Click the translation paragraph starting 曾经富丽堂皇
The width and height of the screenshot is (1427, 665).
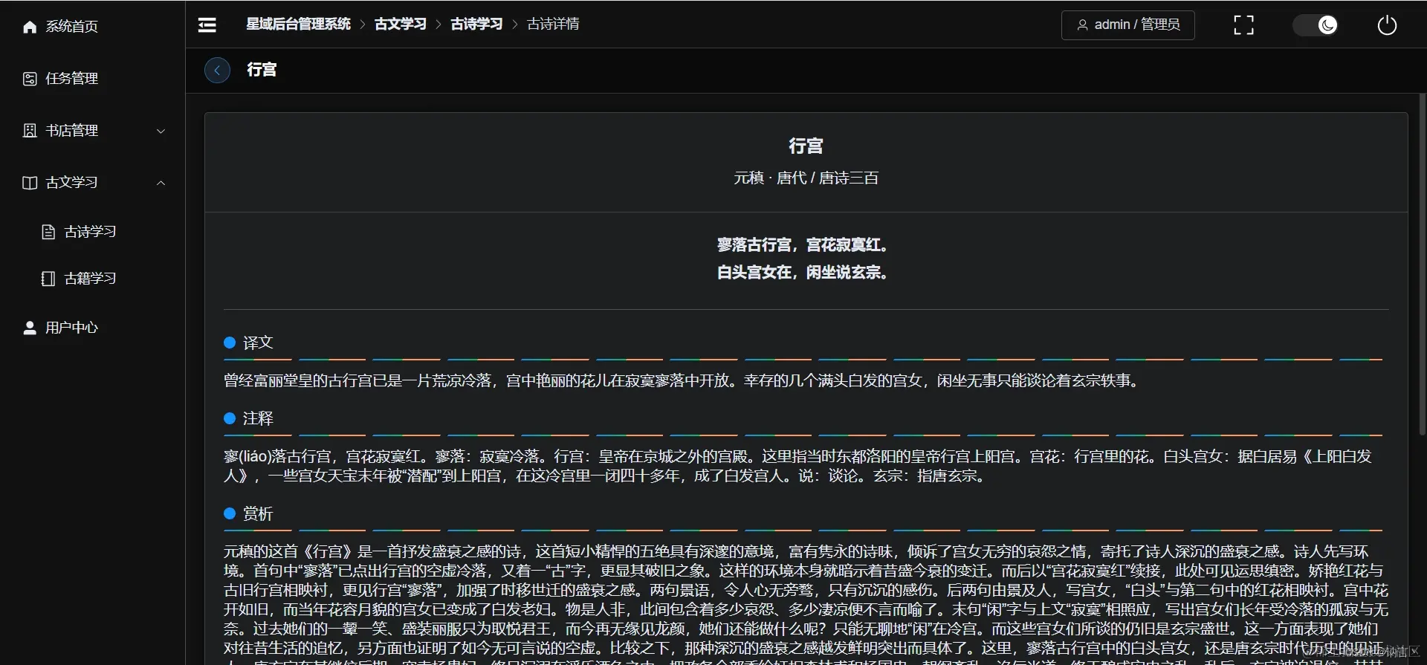[682, 381]
